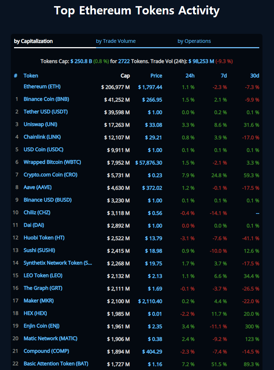
Task: Click the $ 98,253 M trade volume value
Action: click(x=201, y=61)
